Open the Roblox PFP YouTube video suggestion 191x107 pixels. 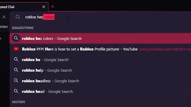tap(100, 49)
